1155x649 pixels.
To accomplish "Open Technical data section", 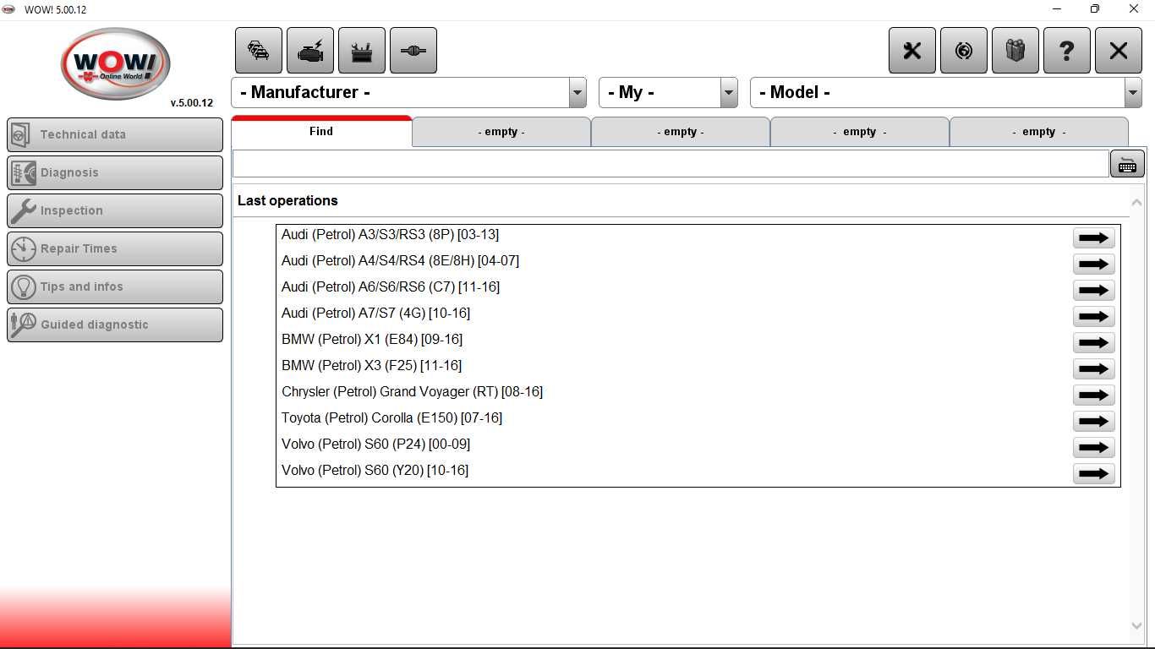I will point(115,134).
